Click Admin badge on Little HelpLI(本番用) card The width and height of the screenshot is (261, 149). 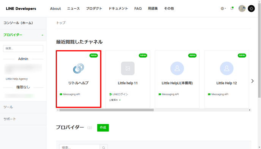[x=192, y=55]
